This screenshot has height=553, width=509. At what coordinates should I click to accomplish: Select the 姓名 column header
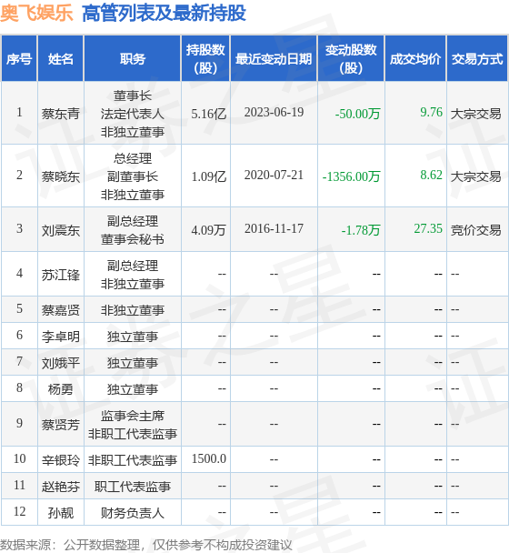point(61,58)
